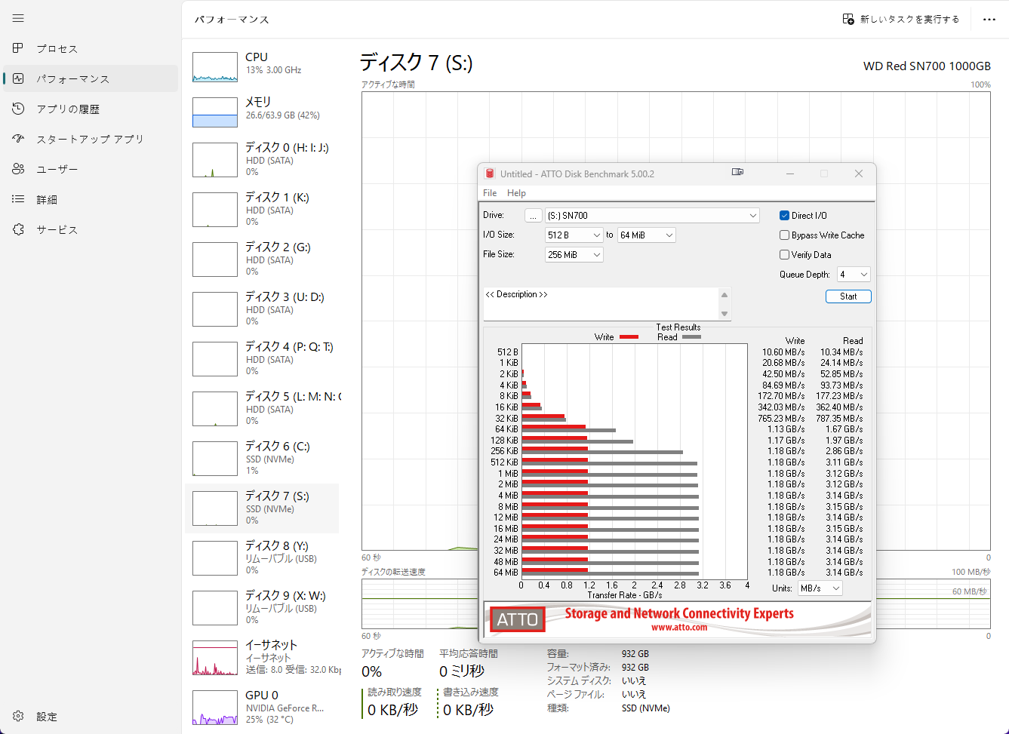
Task: Minimize the ATTO Disk Benchmark window
Action: (790, 174)
